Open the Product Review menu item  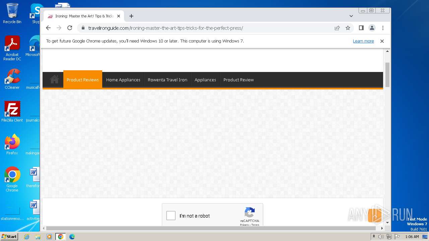point(239,80)
